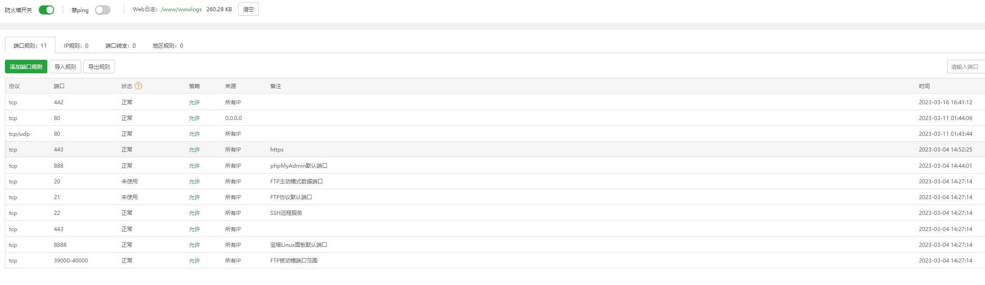
Task: Click the 允许 policy for port 442
Action: tap(194, 102)
